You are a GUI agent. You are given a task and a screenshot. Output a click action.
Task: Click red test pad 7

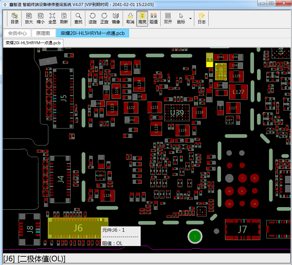242,178
